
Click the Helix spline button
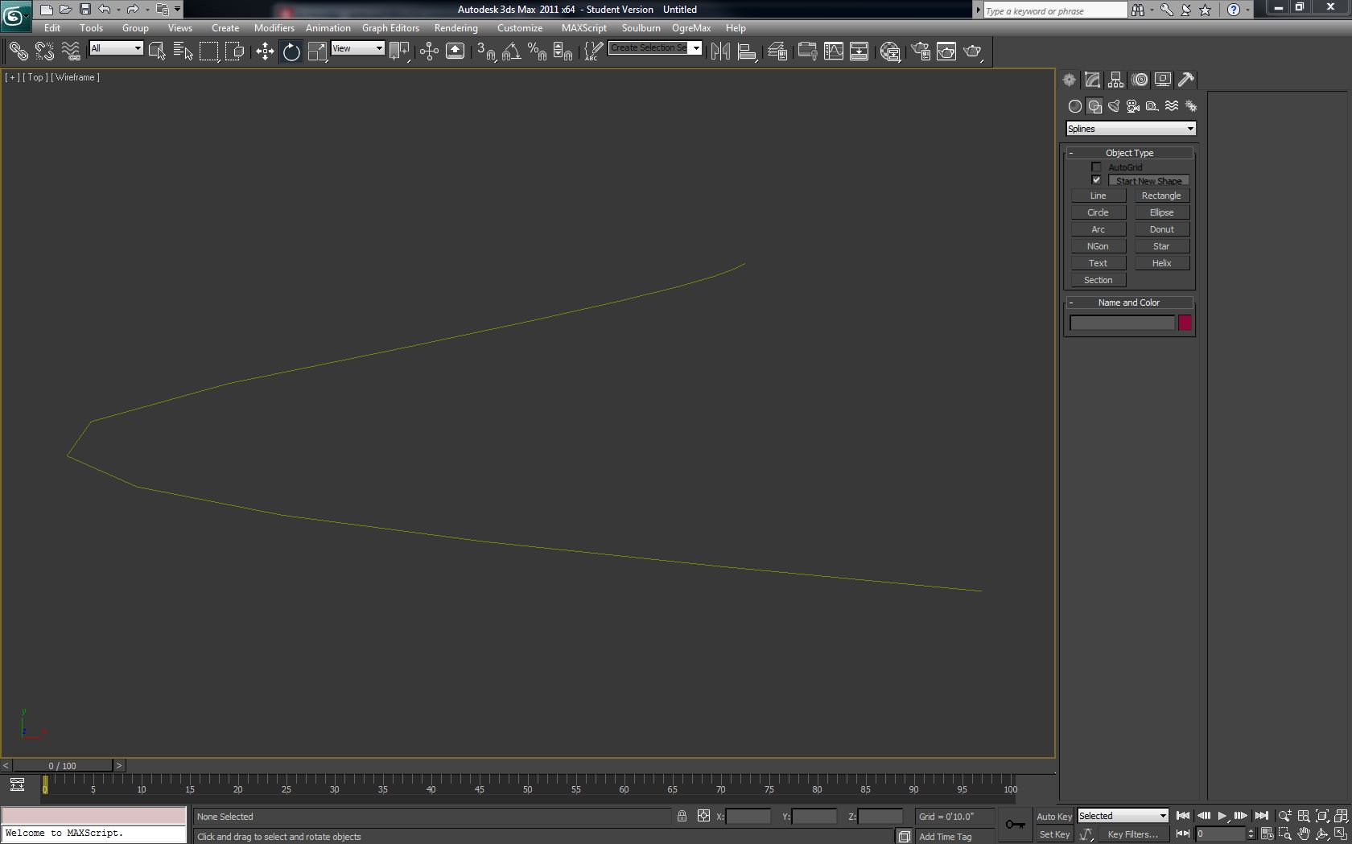coord(1161,263)
